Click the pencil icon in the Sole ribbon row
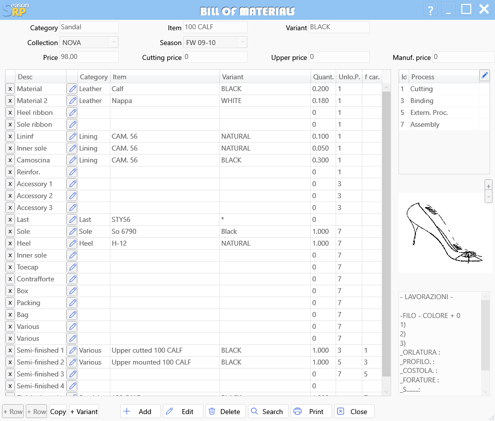This screenshot has height=421, width=495. tap(72, 124)
